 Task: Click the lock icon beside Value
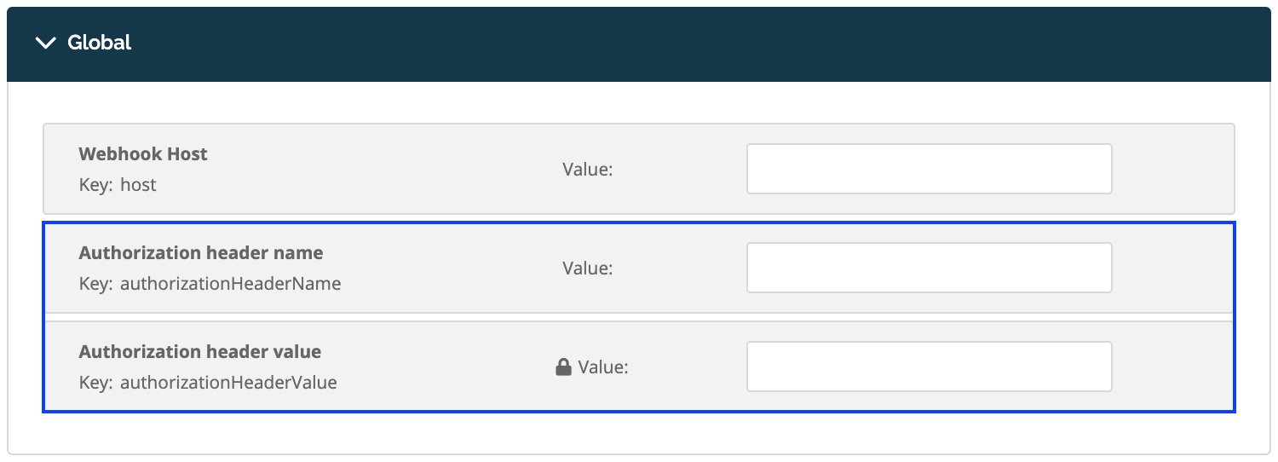pos(563,367)
